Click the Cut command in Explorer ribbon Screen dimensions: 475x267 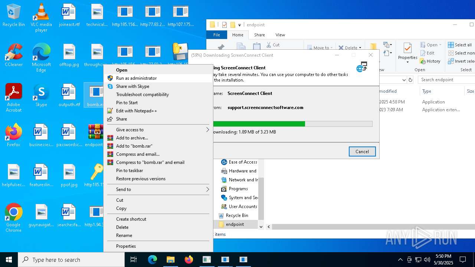point(273,45)
